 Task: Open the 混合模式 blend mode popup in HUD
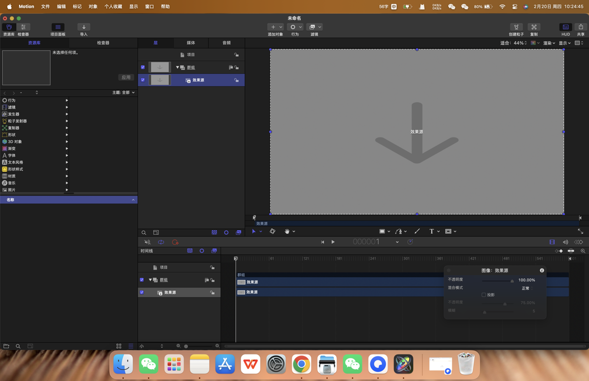pos(526,287)
